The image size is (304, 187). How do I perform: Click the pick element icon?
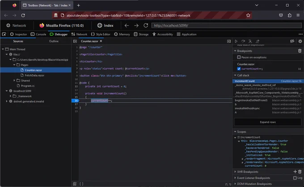pos(4,34)
